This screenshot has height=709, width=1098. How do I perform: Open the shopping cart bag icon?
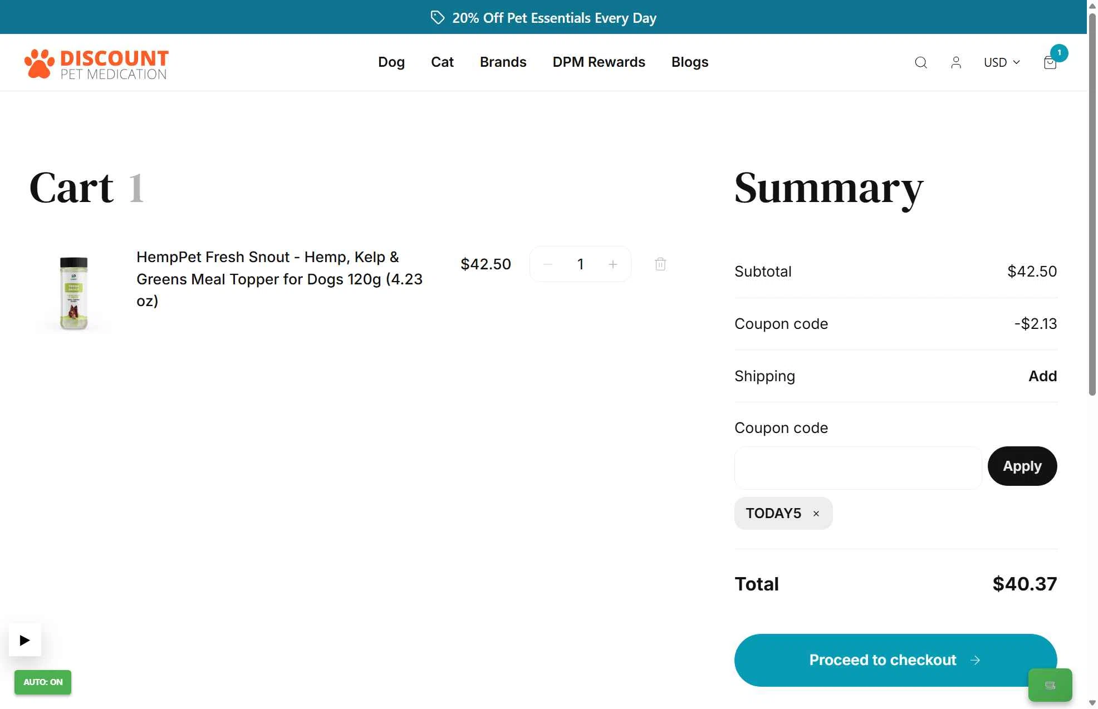point(1050,62)
